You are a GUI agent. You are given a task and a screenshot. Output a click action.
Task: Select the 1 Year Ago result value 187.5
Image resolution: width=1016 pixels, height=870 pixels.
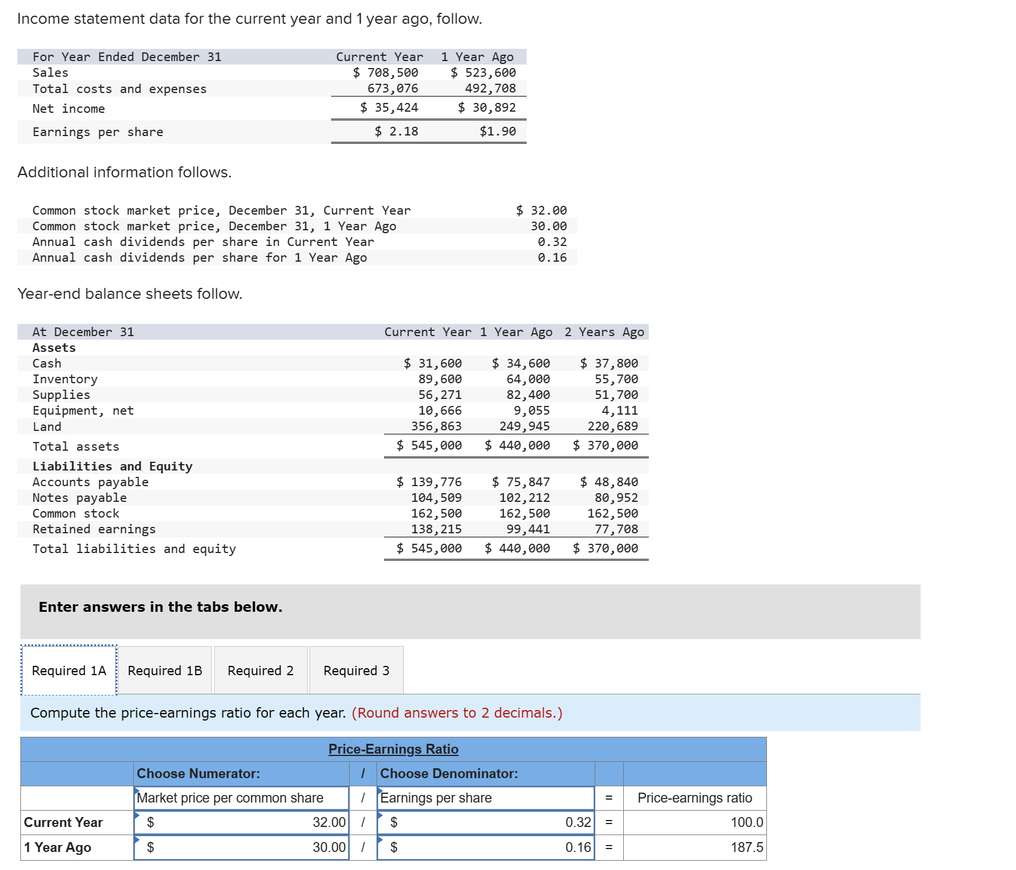pos(747,847)
